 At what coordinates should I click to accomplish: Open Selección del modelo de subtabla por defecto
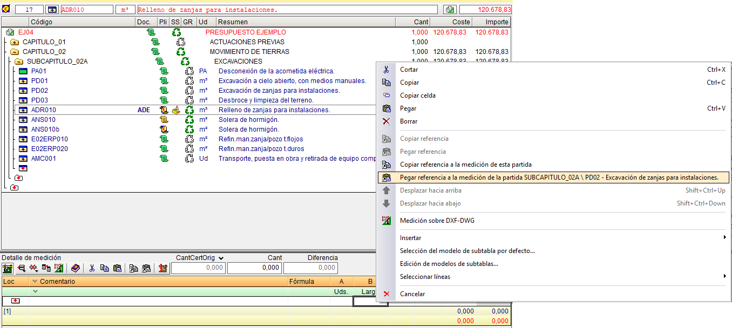[x=554, y=251]
